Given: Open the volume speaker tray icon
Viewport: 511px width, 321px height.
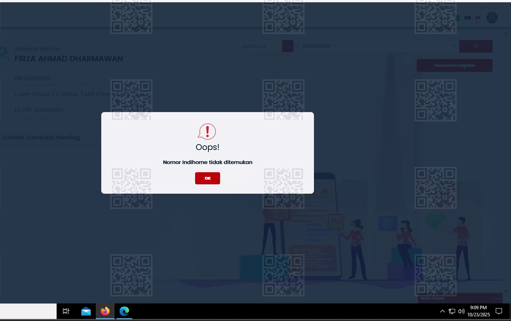Looking at the screenshot, I should tap(461, 311).
